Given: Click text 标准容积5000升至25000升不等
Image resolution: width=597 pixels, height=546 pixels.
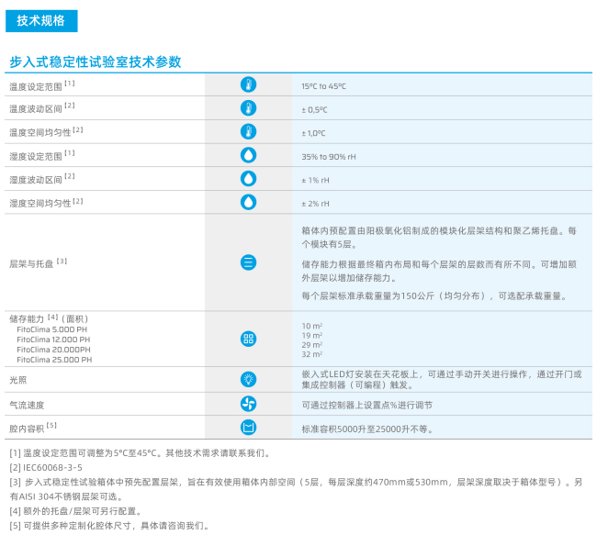Looking at the screenshot, I should tap(367, 429).
